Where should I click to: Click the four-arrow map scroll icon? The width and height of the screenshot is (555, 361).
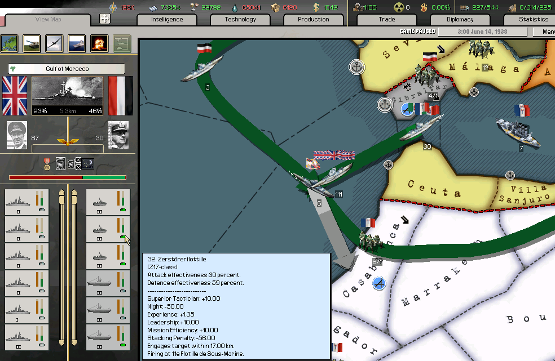coord(105,19)
